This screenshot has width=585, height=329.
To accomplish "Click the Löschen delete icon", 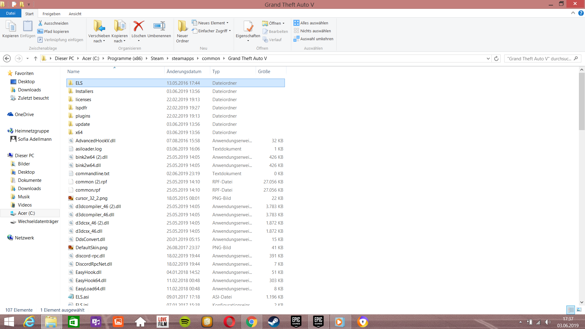I will point(139,27).
